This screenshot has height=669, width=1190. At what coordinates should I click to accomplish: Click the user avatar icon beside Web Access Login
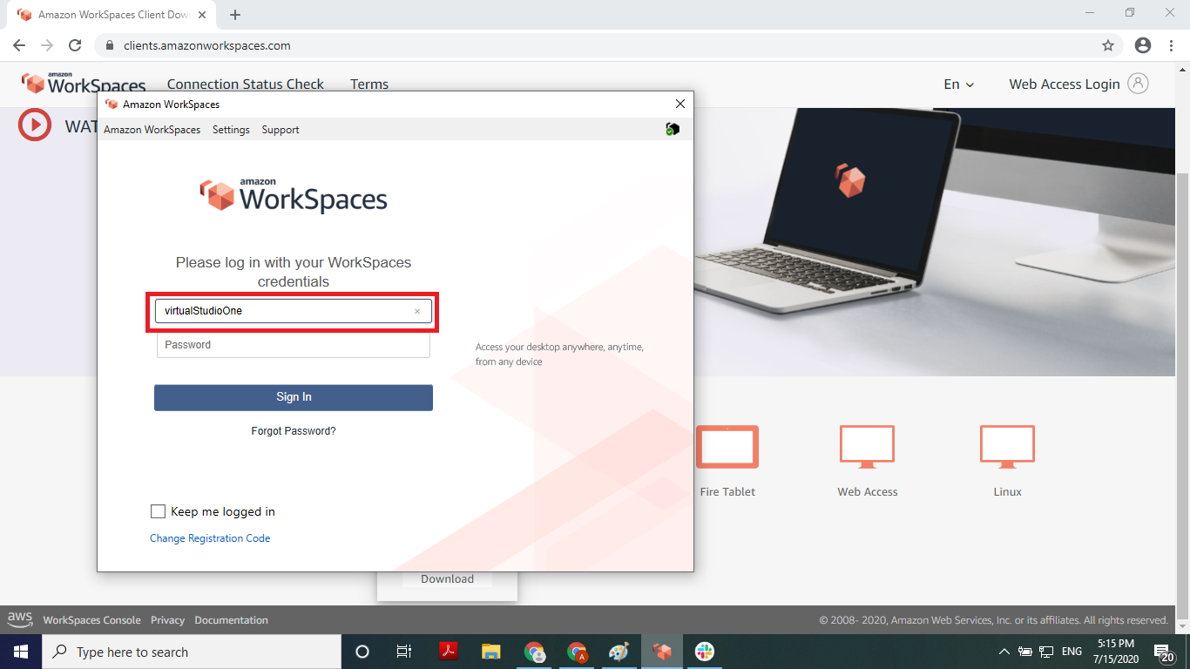point(1138,84)
